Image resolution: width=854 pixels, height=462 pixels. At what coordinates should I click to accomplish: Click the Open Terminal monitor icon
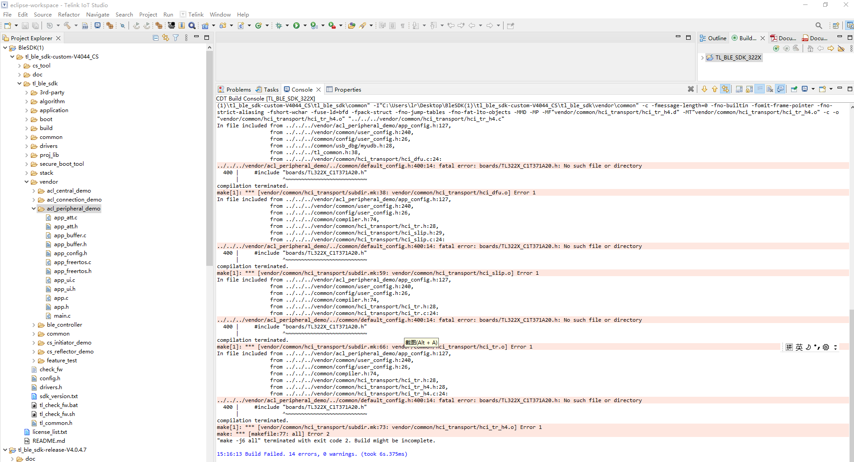point(97,25)
